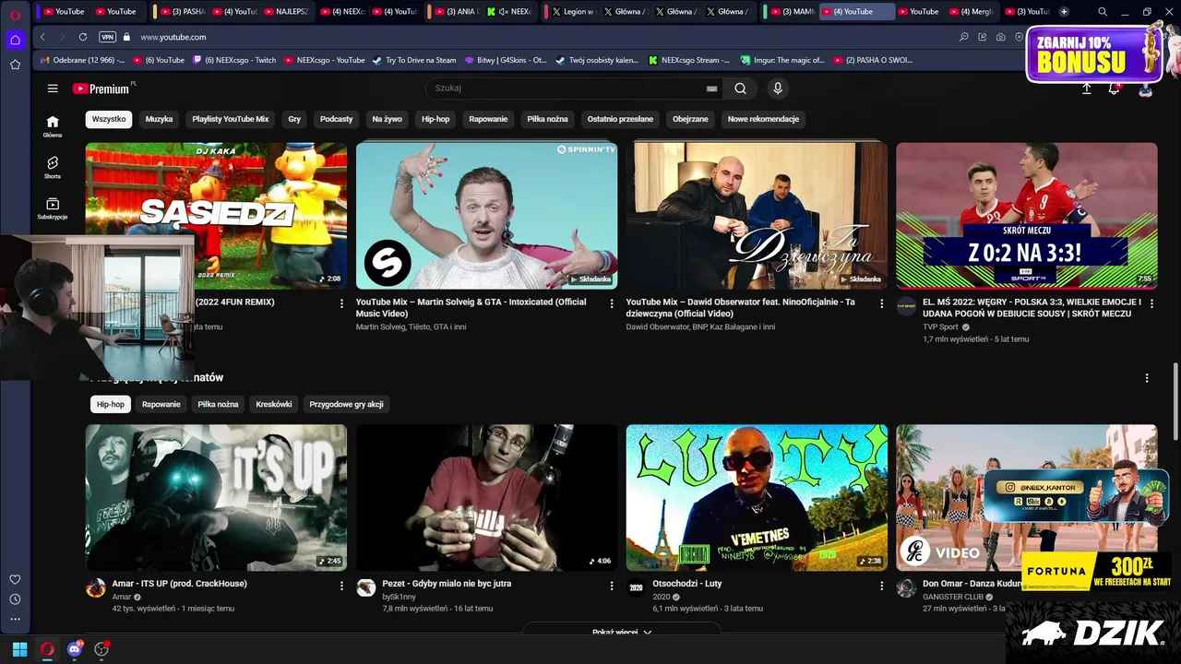Select the Wszystko filter chip
Screen dimensions: 1181x664
point(109,119)
